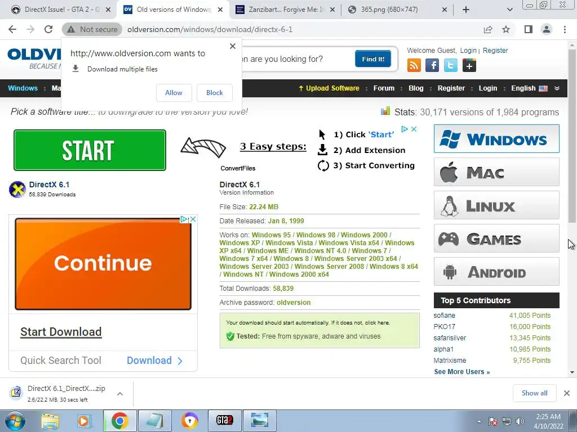Select the Games category button
Image resolution: width=577 pixels, height=432 pixels.
(x=496, y=238)
